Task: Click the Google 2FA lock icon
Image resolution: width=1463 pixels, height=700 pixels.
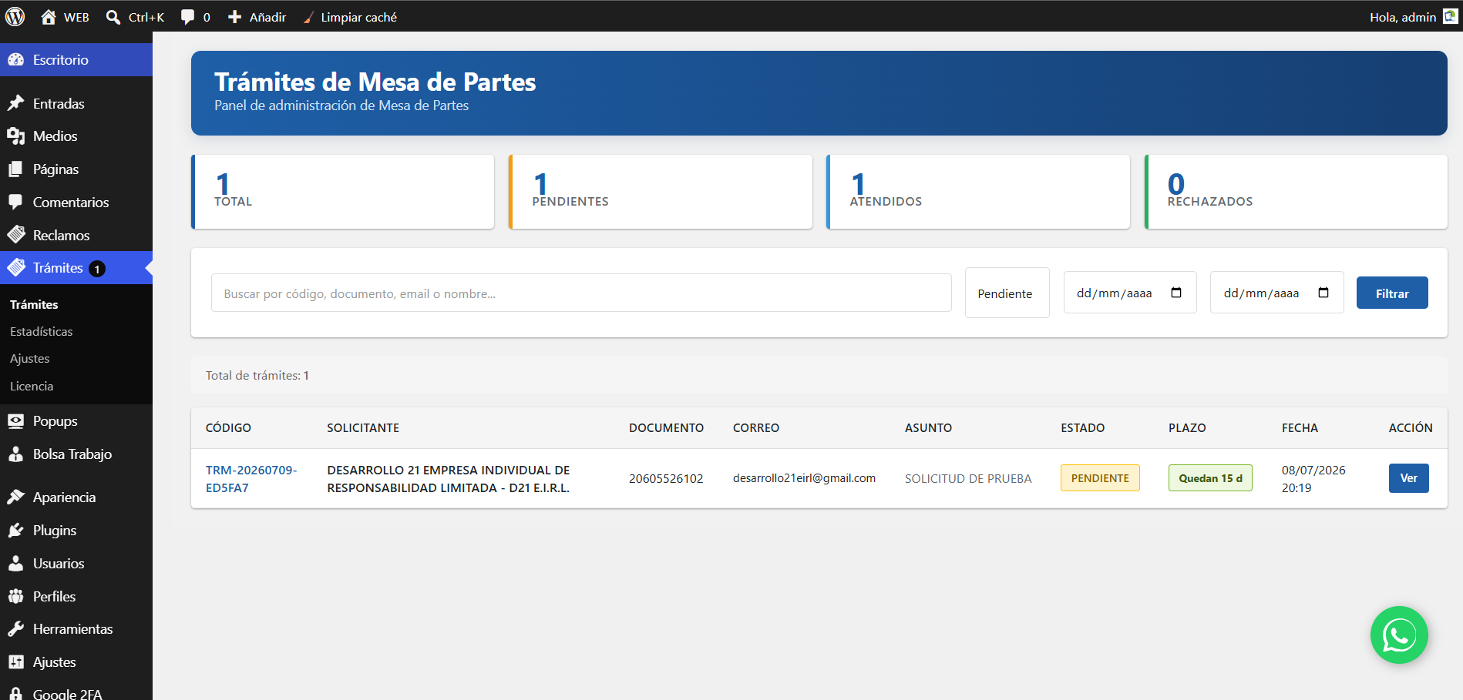Action: (16, 693)
